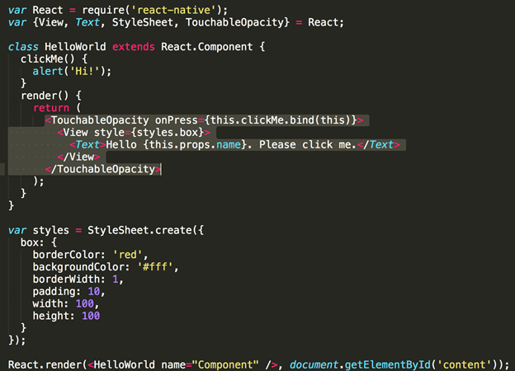Click the "Component" name attribute value
Image resolution: width=515 pixels, height=371 pixels.
[x=225, y=364]
